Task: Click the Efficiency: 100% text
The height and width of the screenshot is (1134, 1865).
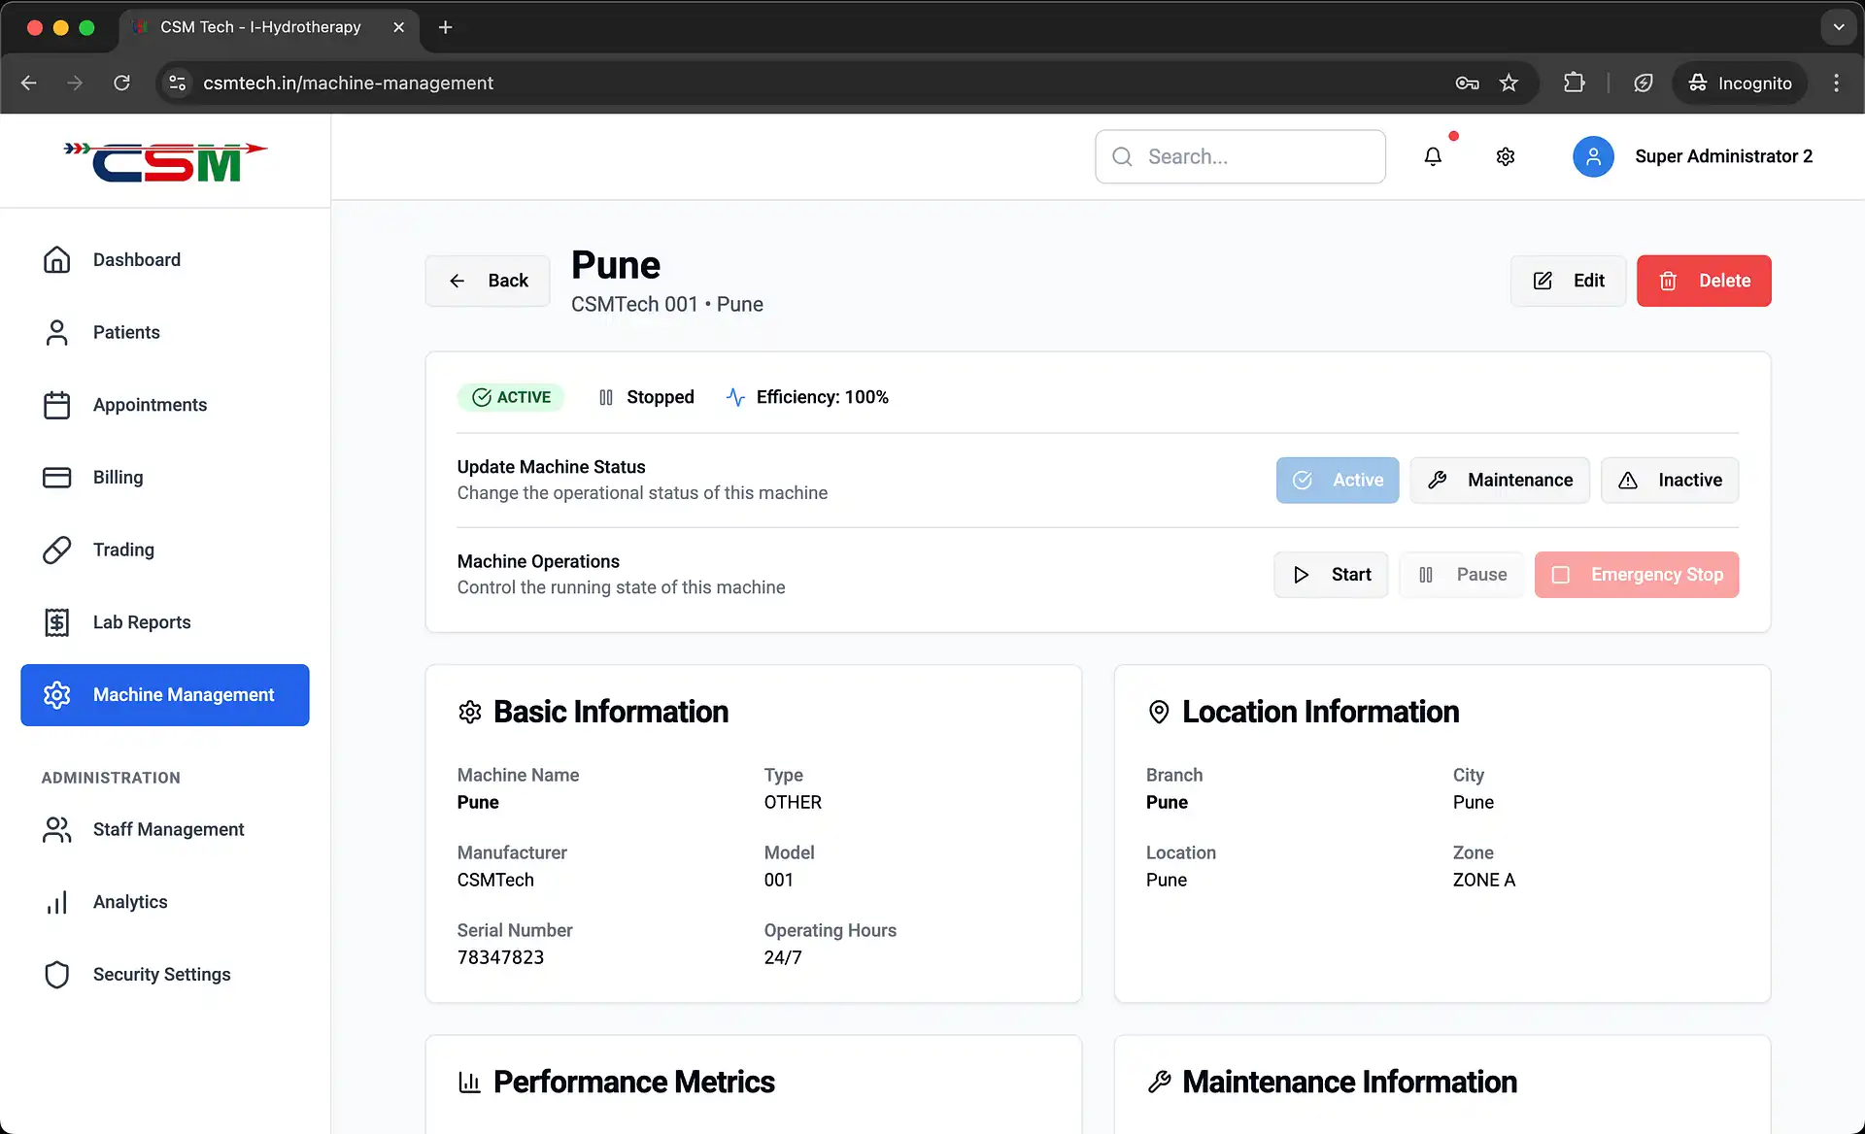Action: 823,397
